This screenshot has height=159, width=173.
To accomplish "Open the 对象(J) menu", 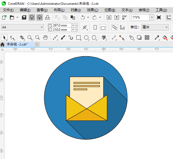I will [76, 10].
